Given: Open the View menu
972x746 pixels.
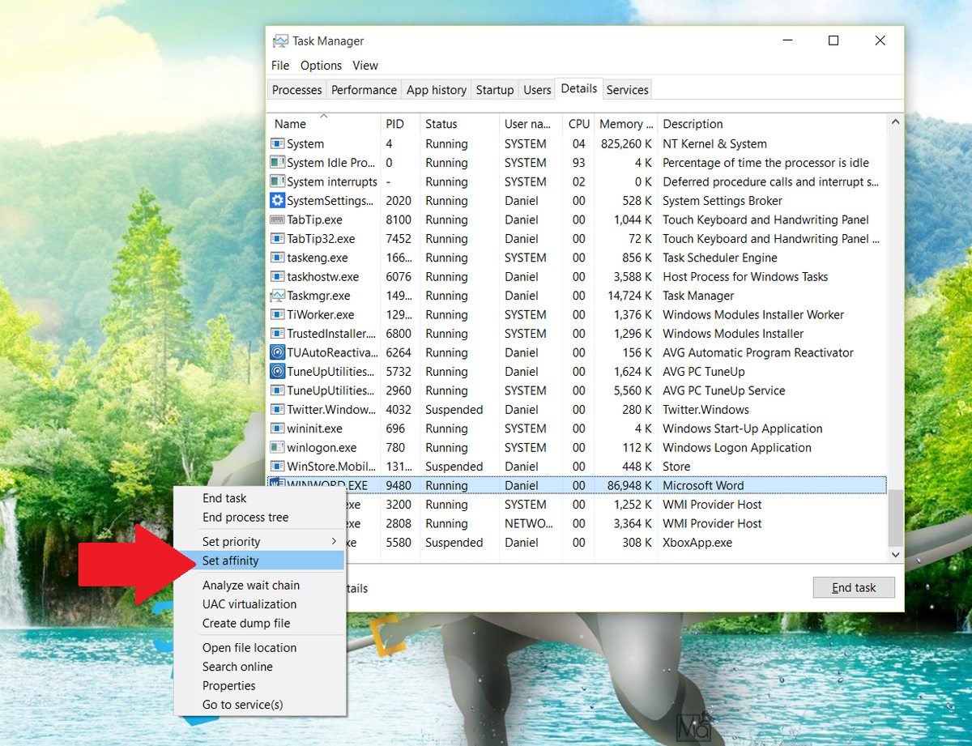Looking at the screenshot, I should 365,65.
